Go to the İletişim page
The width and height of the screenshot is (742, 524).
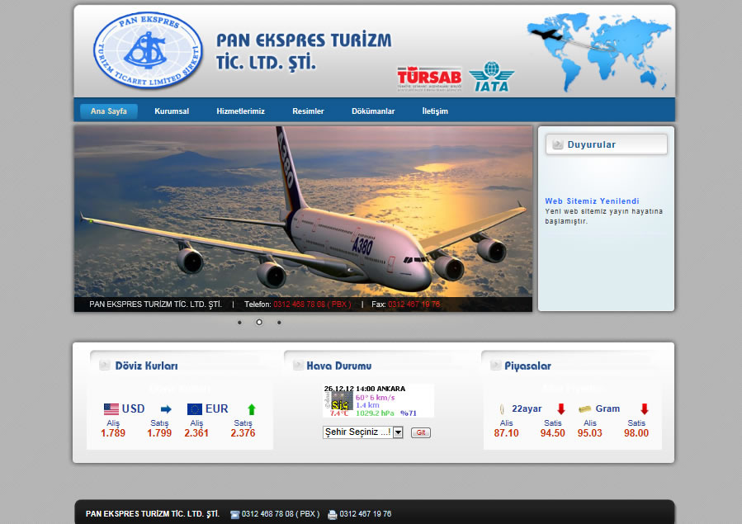[x=435, y=111]
